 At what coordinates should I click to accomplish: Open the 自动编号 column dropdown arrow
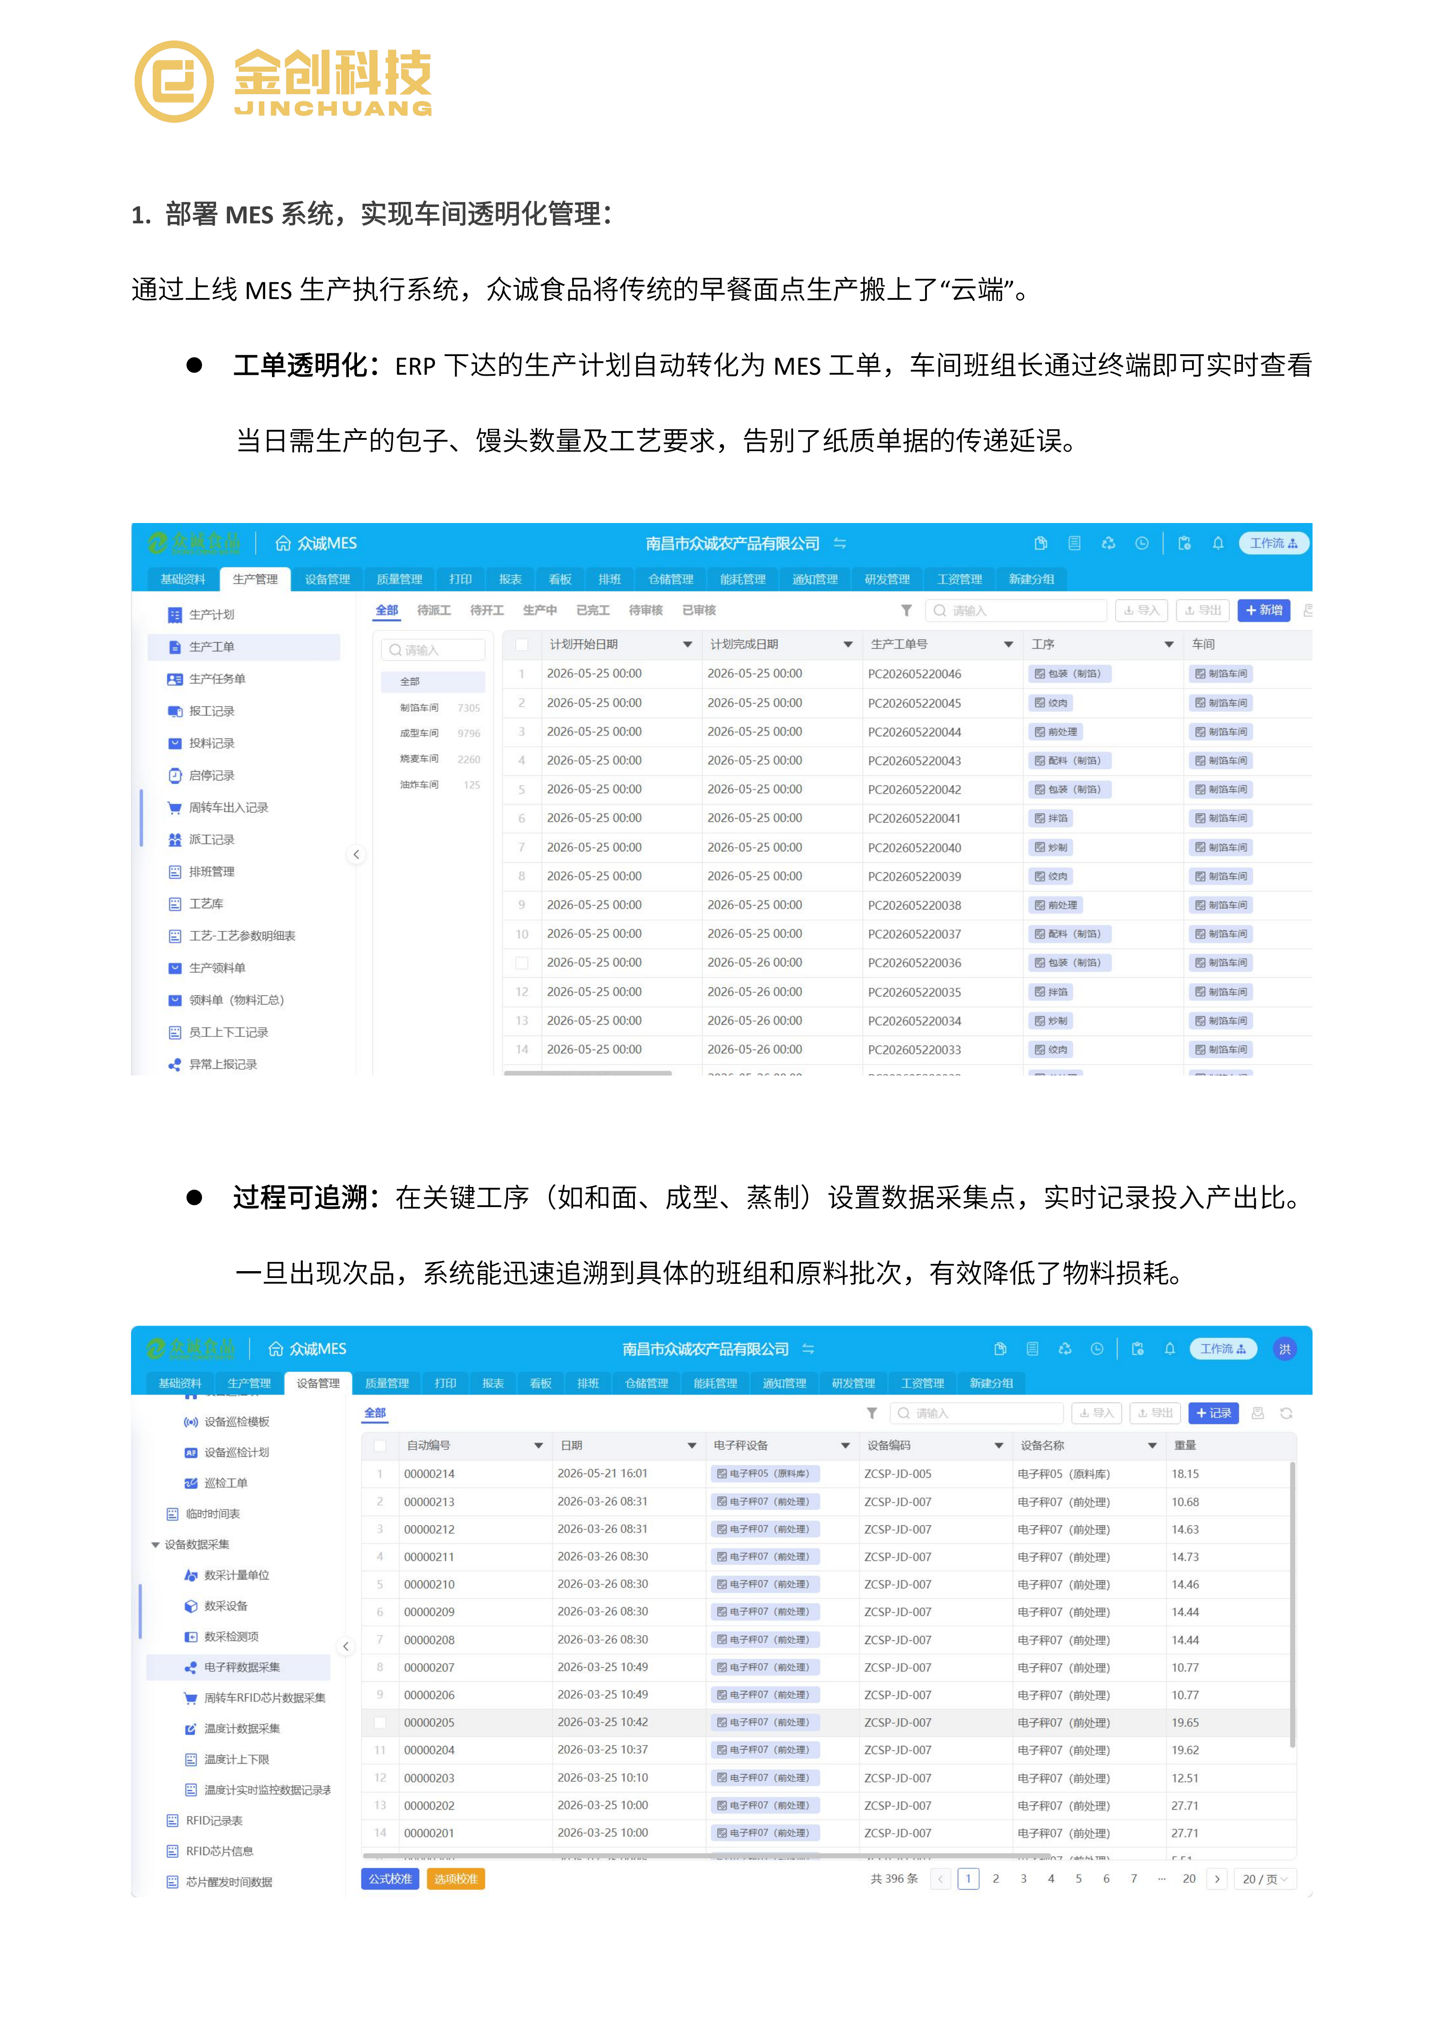click(538, 1445)
